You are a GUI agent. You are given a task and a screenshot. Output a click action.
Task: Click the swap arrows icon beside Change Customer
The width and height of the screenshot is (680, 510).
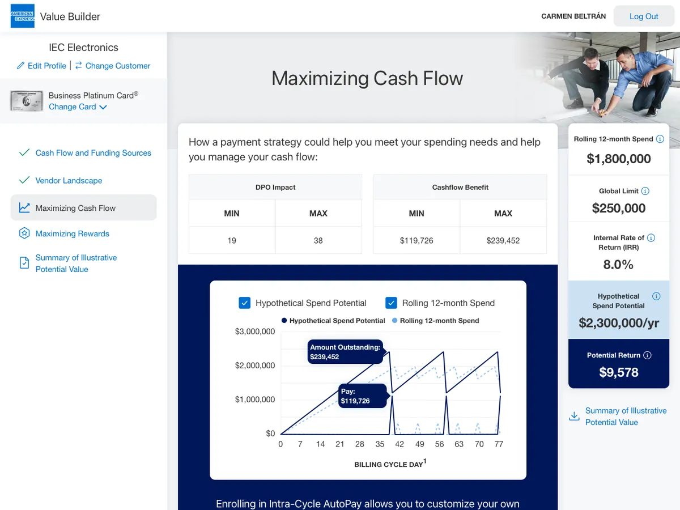pos(78,66)
